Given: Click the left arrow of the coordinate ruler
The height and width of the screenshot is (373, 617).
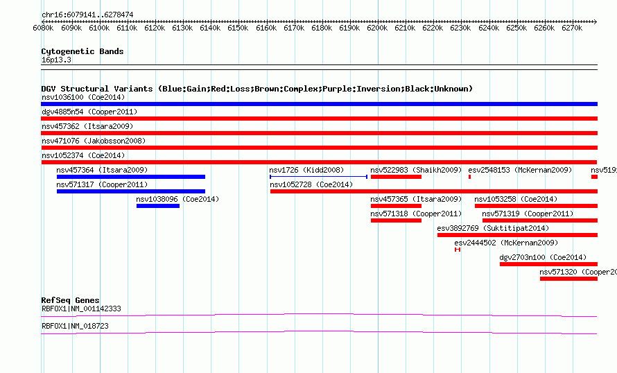Looking at the screenshot, I should [43, 21].
